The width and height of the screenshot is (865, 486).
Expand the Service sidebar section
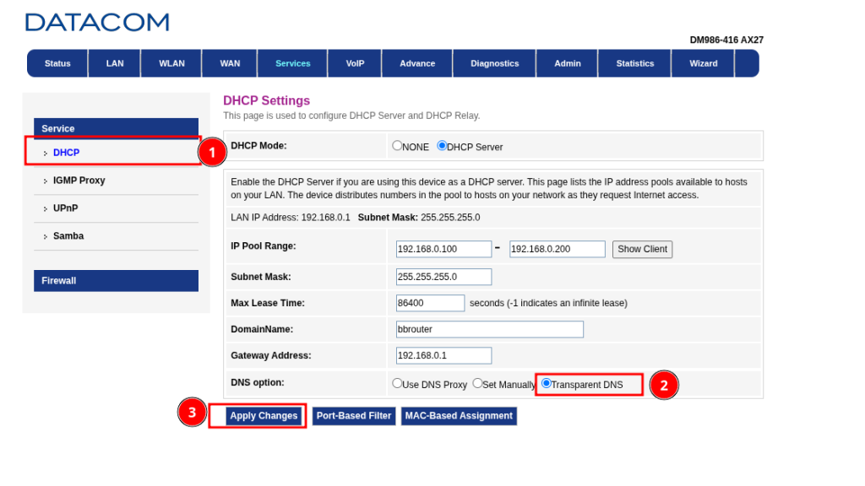pos(116,128)
